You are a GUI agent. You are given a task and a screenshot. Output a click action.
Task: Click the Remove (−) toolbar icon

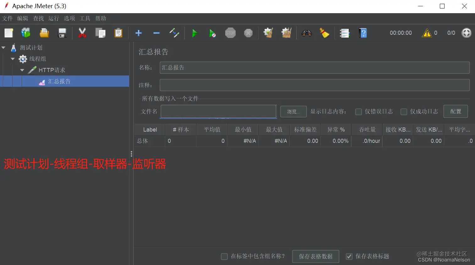pyautogui.click(x=156, y=33)
